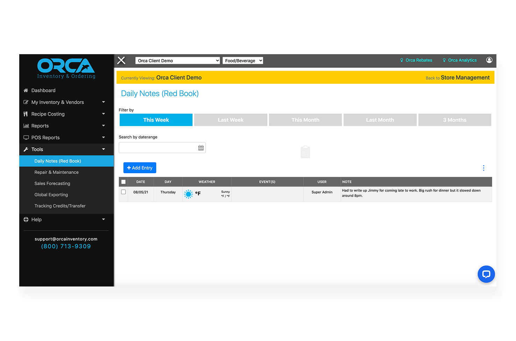This screenshot has height=341, width=516.
Task: Open the Orca Analytics link
Action: point(462,60)
